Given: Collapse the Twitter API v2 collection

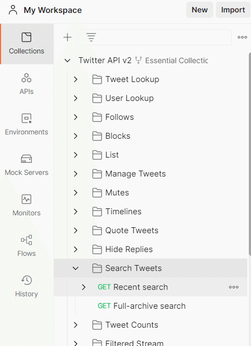Looking at the screenshot, I should tap(67, 60).
